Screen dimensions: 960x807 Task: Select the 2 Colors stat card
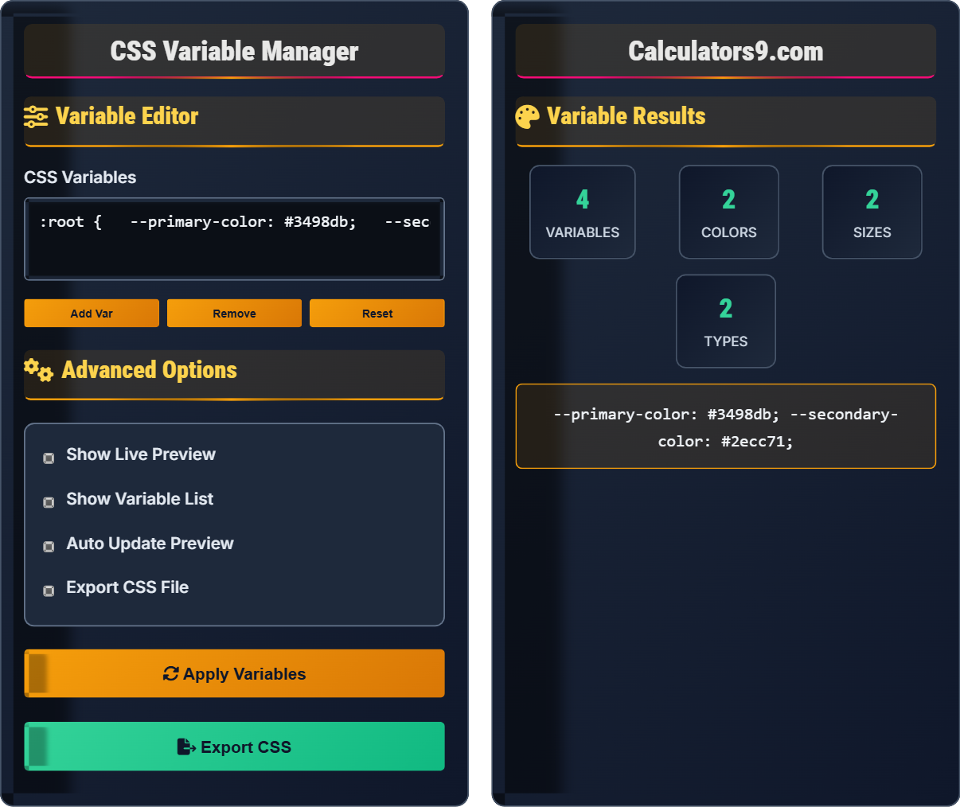pyautogui.click(x=728, y=212)
